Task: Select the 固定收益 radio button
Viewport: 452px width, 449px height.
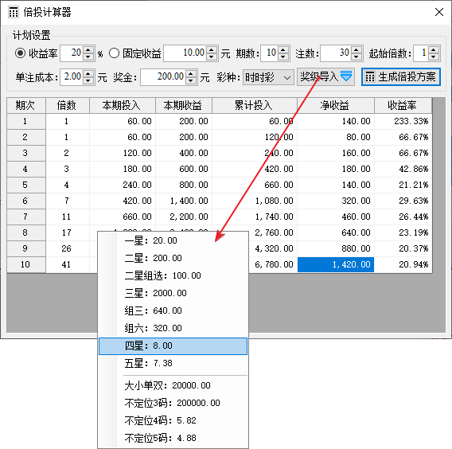Action: coord(114,53)
